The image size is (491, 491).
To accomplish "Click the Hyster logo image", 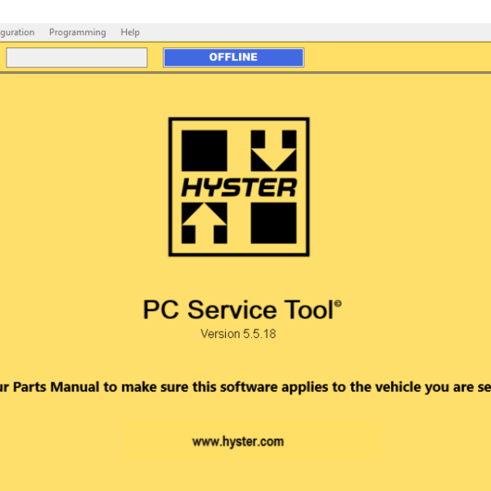I will pyautogui.click(x=239, y=187).
